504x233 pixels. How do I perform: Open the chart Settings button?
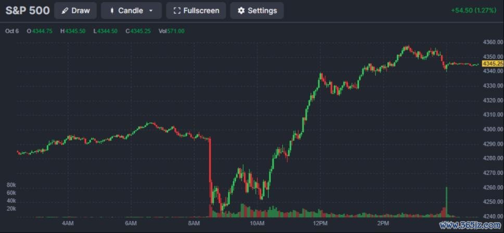point(257,10)
